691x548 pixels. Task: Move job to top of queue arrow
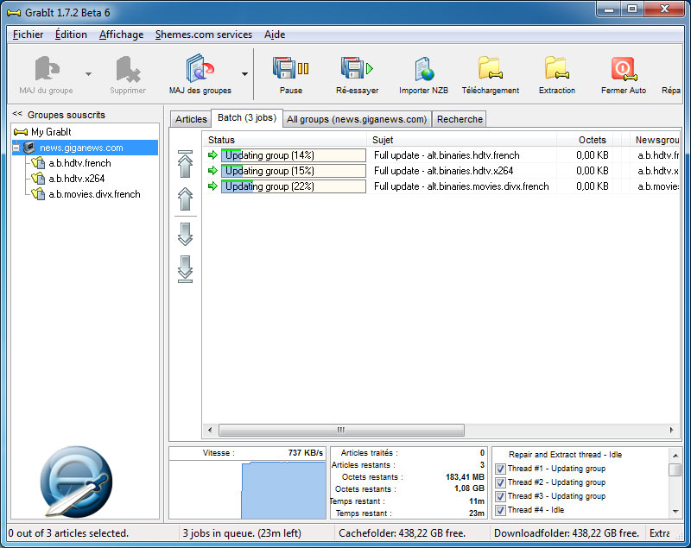coord(185,164)
